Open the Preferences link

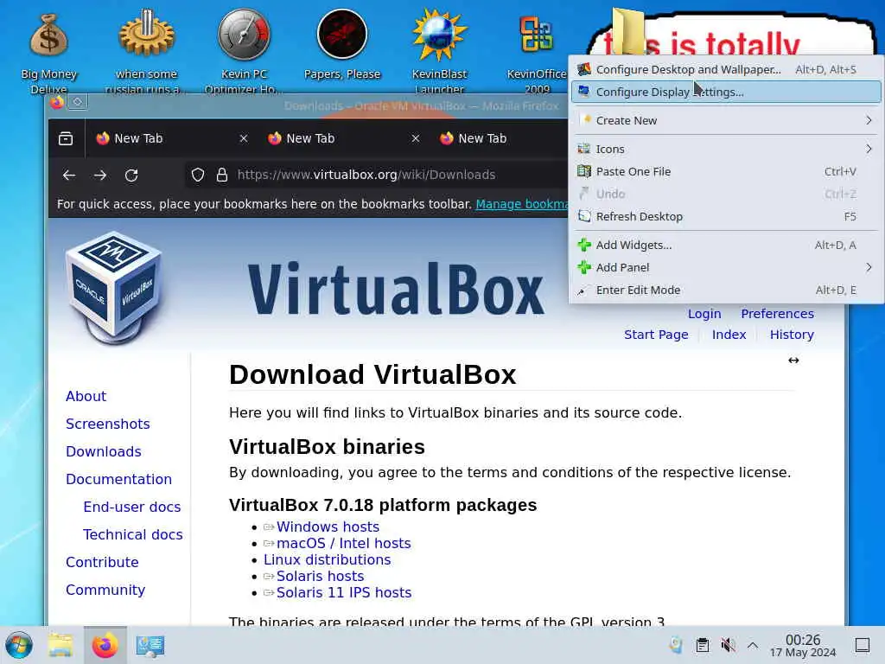click(x=777, y=314)
